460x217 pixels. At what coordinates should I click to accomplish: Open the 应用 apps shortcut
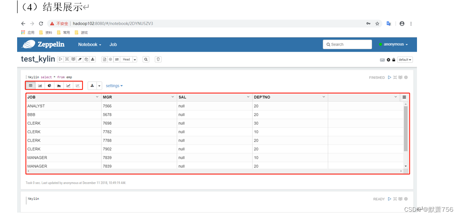click(x=28, y=32)
